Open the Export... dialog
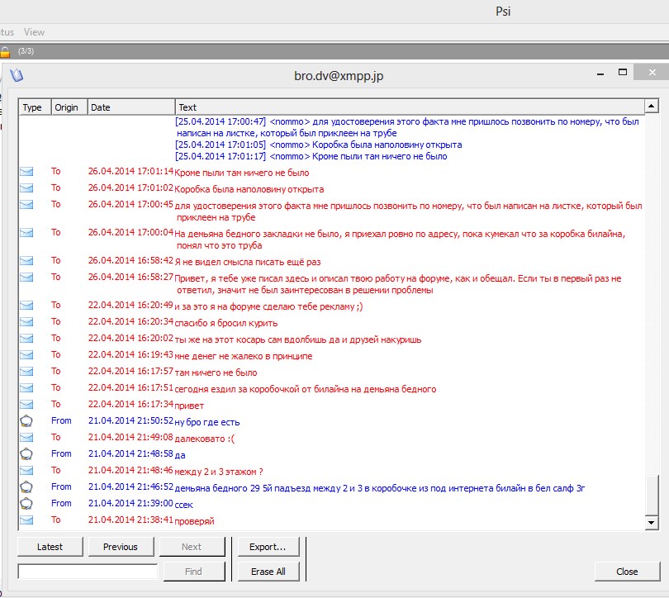Viewport: 669px width, 598px height. [268, 547]
